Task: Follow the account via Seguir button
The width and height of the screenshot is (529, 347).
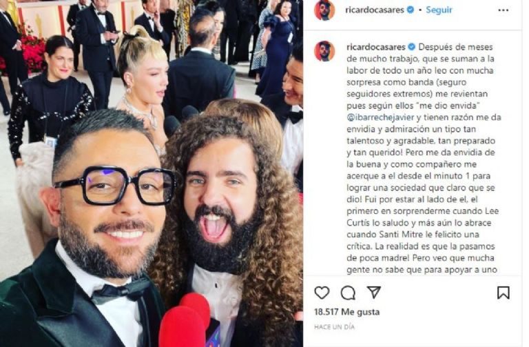Action: (x=439, y=10)
